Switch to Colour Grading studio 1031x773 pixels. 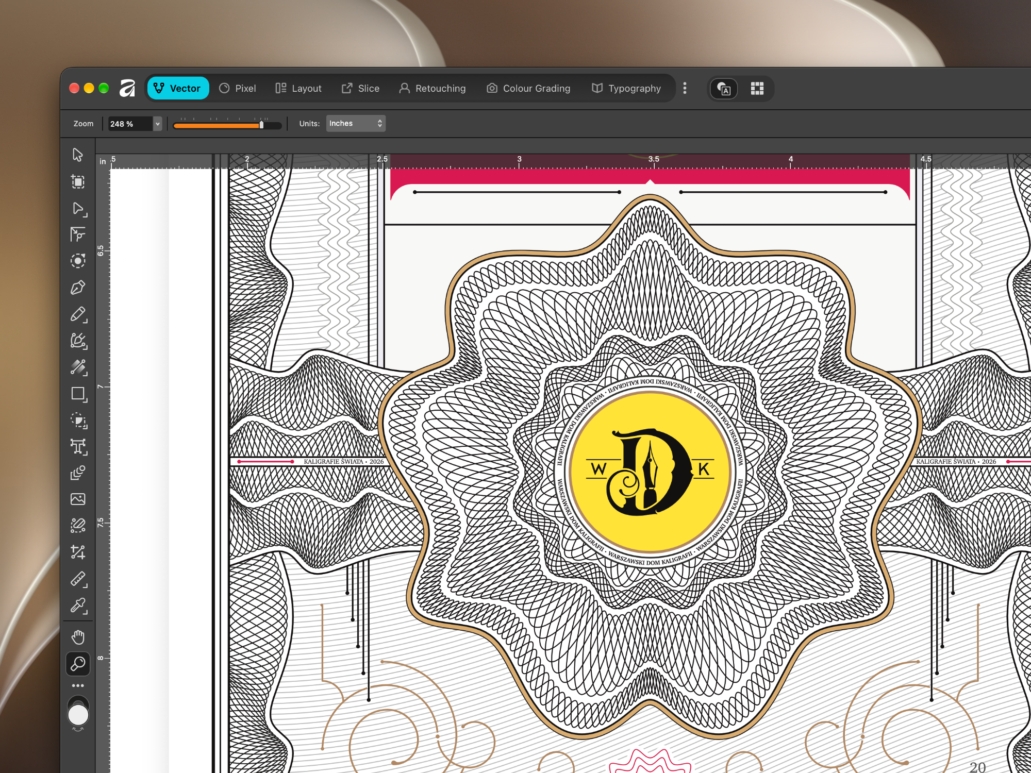tap(528, 88)
